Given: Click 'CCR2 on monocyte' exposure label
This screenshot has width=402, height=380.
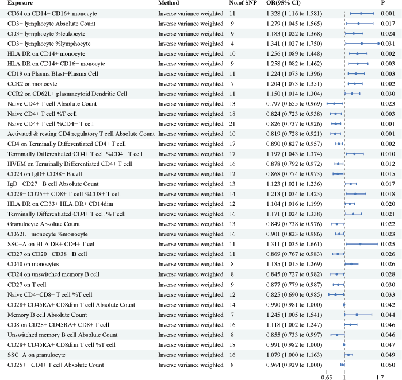Looking at the screenshot, I should [32, 84].
